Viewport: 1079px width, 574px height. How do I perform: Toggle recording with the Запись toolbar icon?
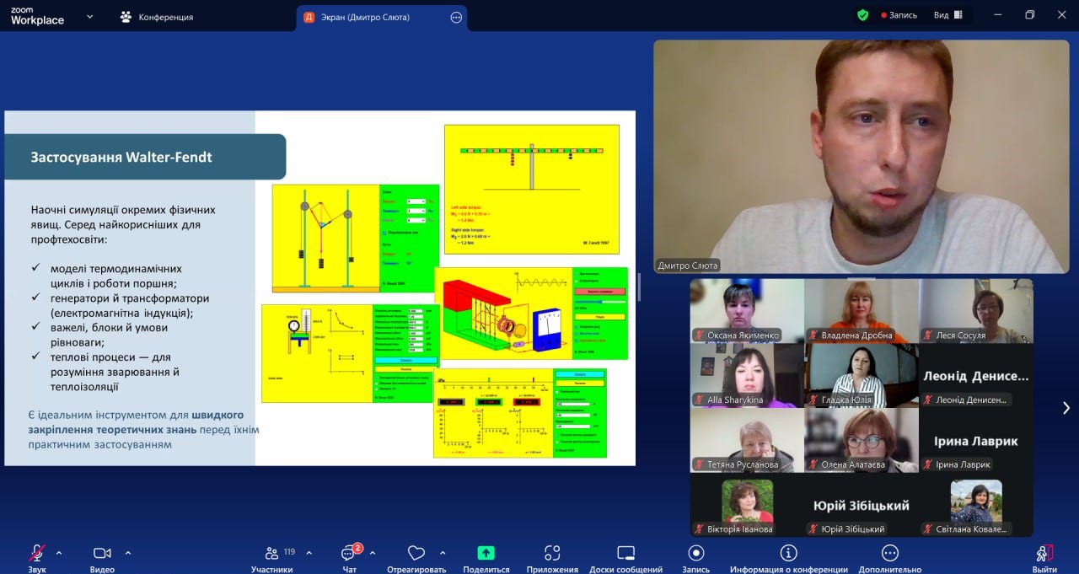tap(695, 554)
